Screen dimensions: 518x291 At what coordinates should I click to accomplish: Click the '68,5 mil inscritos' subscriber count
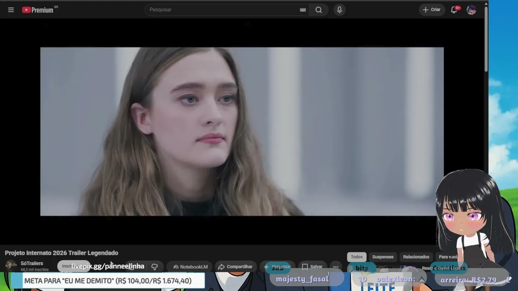[x=35, y=270]
